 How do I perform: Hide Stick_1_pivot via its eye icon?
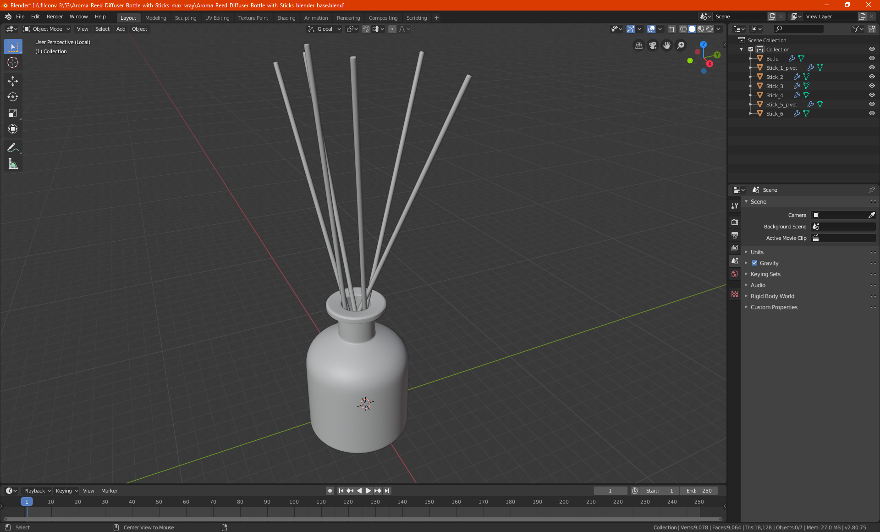(872, 68)
